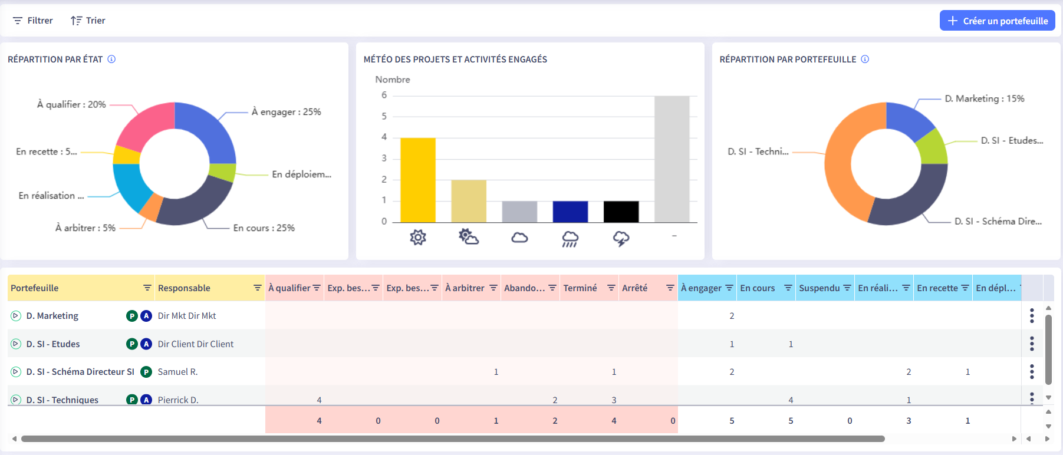Expand the D. Marketing portfolio row

[x=16, y=316]
